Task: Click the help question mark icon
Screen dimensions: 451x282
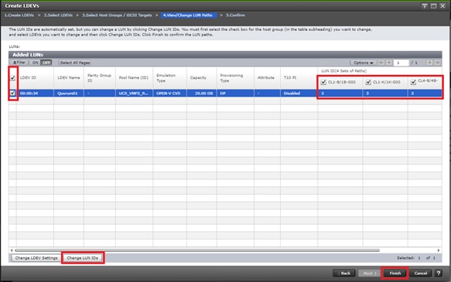Action: click(x=439, y=273)
